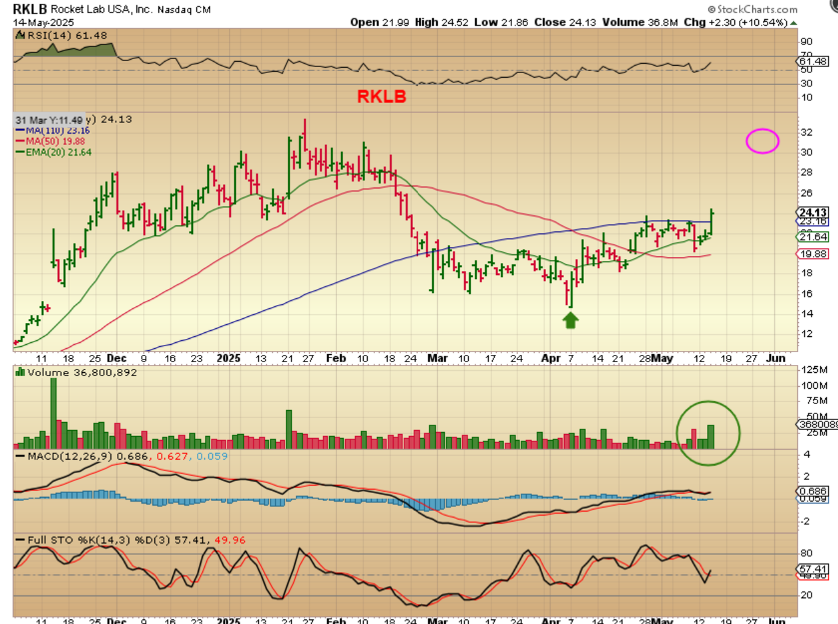
Task: Select the EMA(20) 21.64 legend entry
Action: point(54,152)
